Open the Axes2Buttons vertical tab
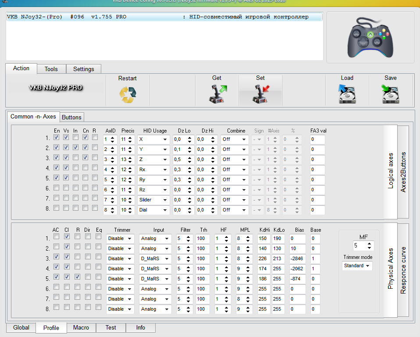The width and height of the screenshot is (420, 337). [x=403, y=172]
